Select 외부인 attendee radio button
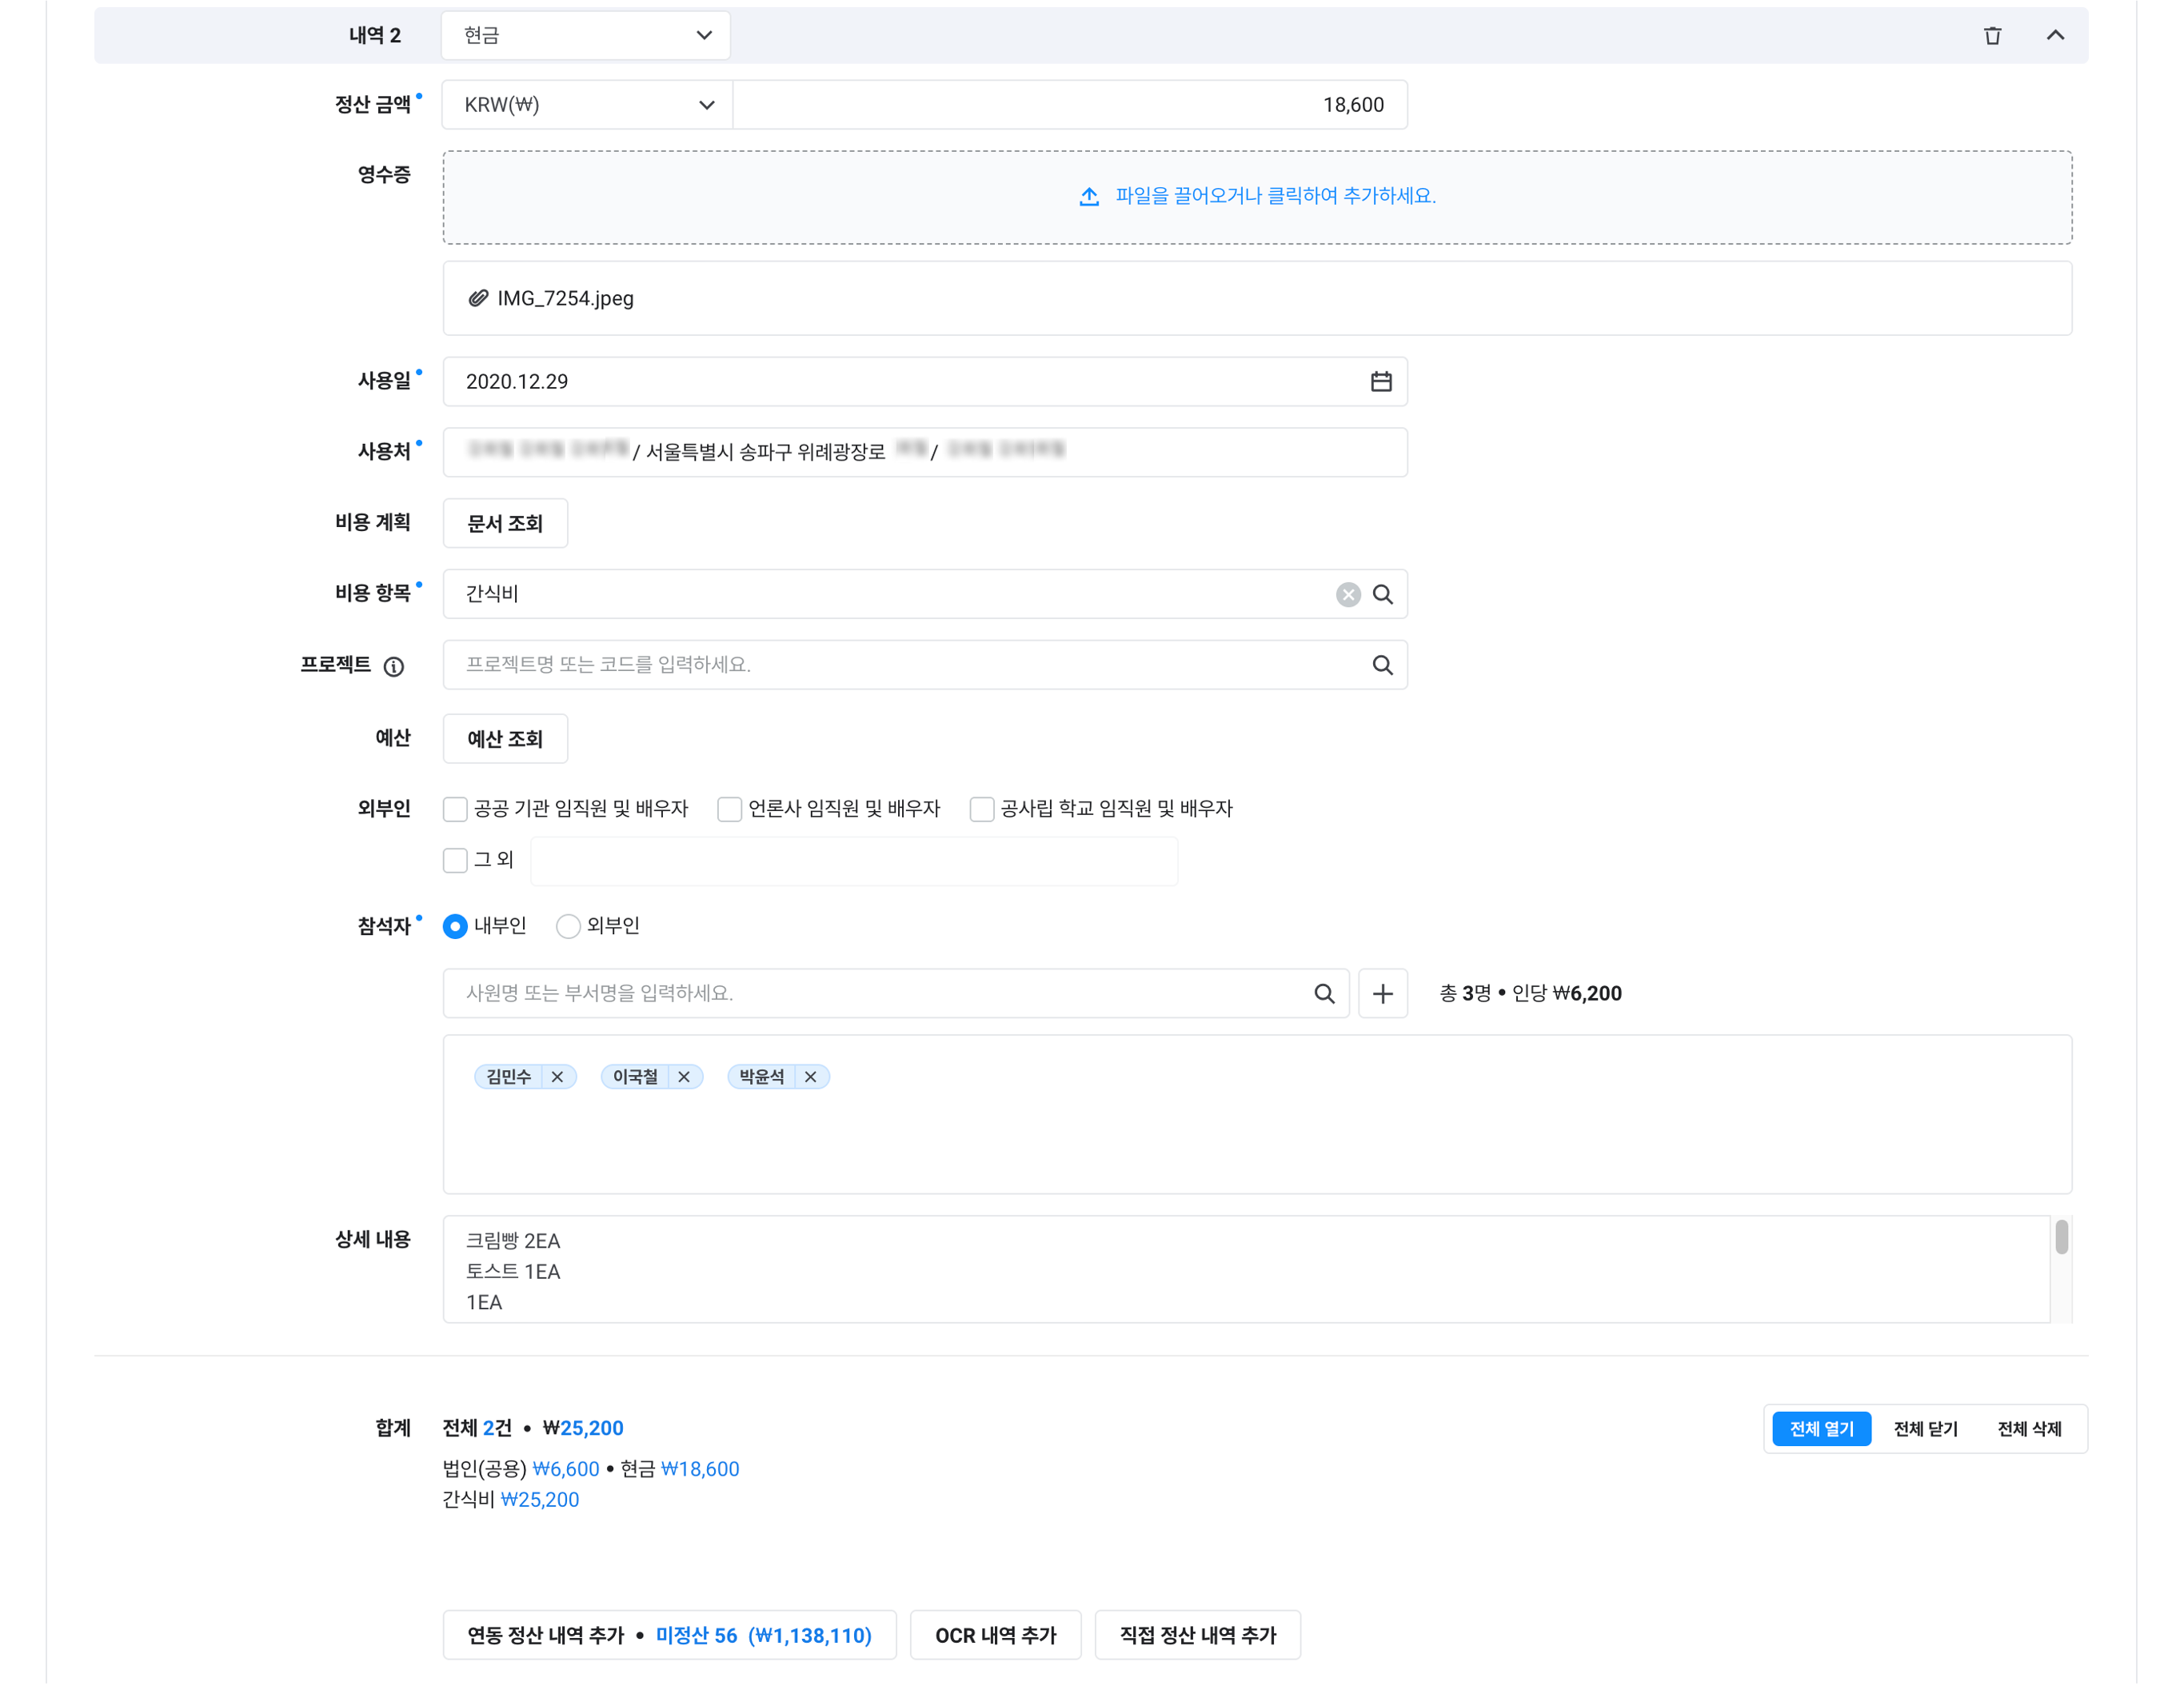The height and width of the screenshot is (1686, 2184). (x=568, y=926)
